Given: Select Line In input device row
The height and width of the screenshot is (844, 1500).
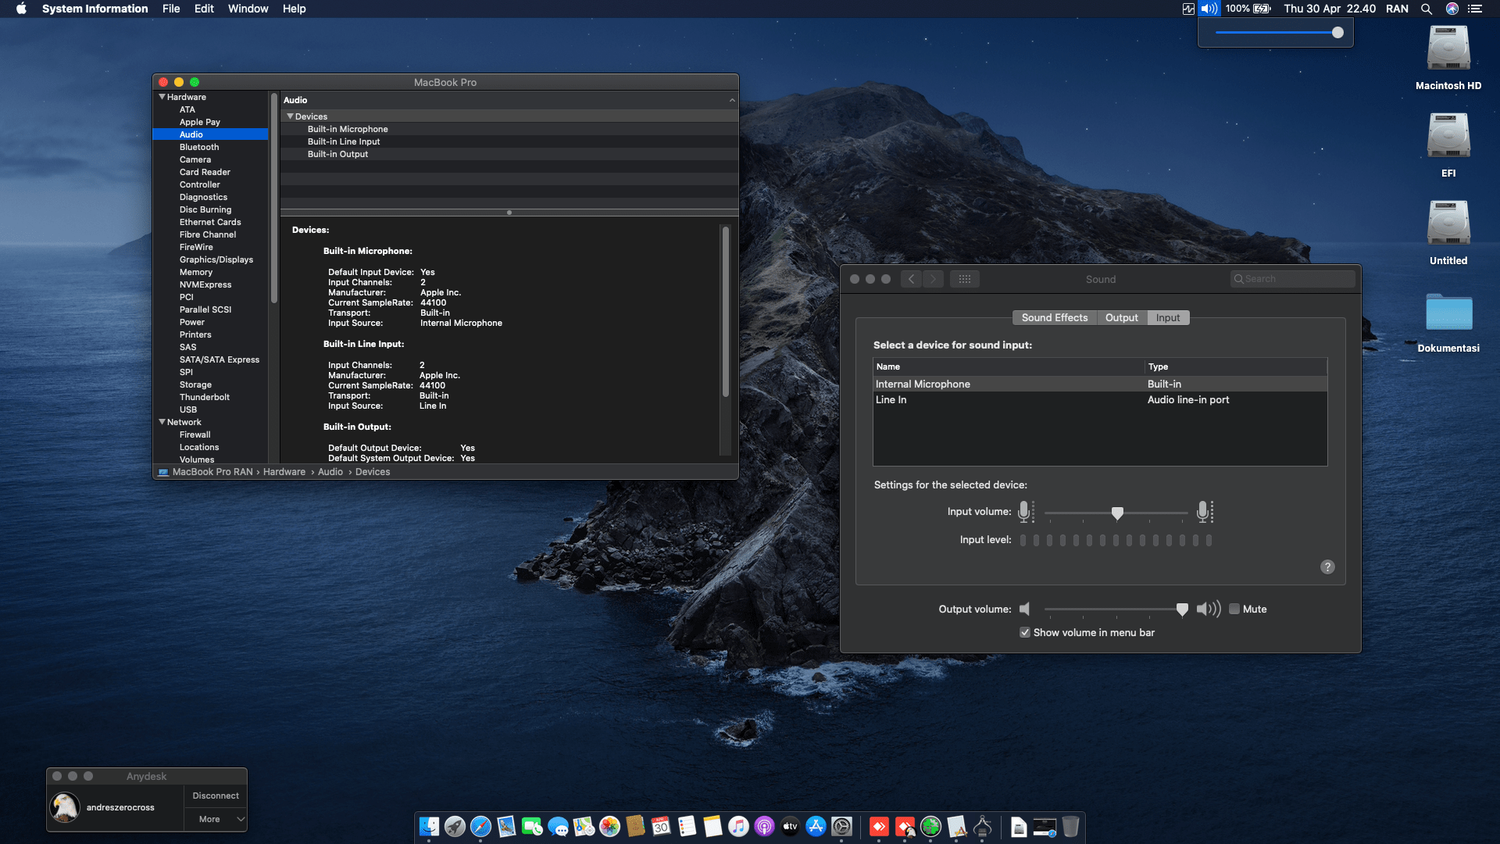Looking at the screenshot, I should [1100, 399].
